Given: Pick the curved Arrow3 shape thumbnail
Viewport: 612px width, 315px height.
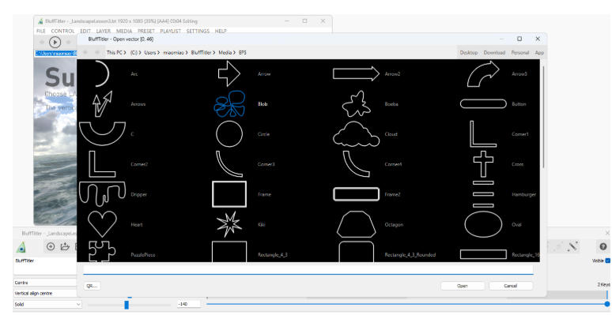Looking at the screenshot, I should (483, 73).
